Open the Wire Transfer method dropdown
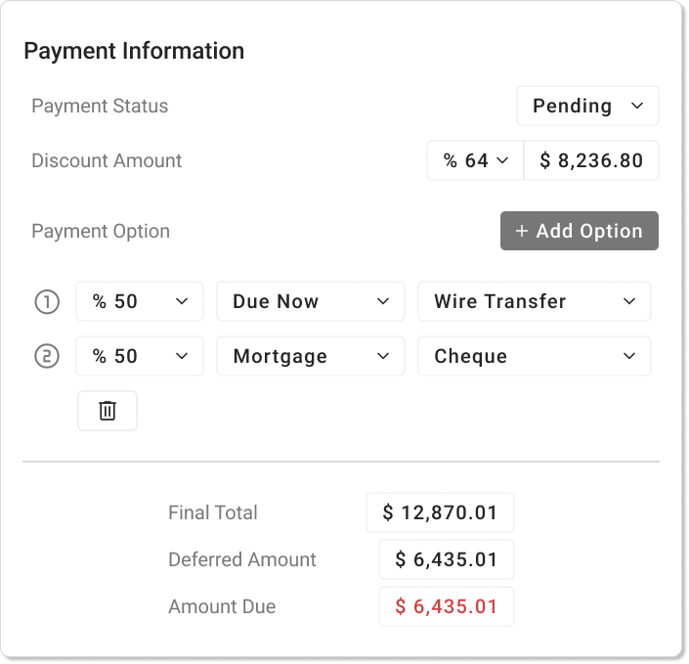 point(534,302)
